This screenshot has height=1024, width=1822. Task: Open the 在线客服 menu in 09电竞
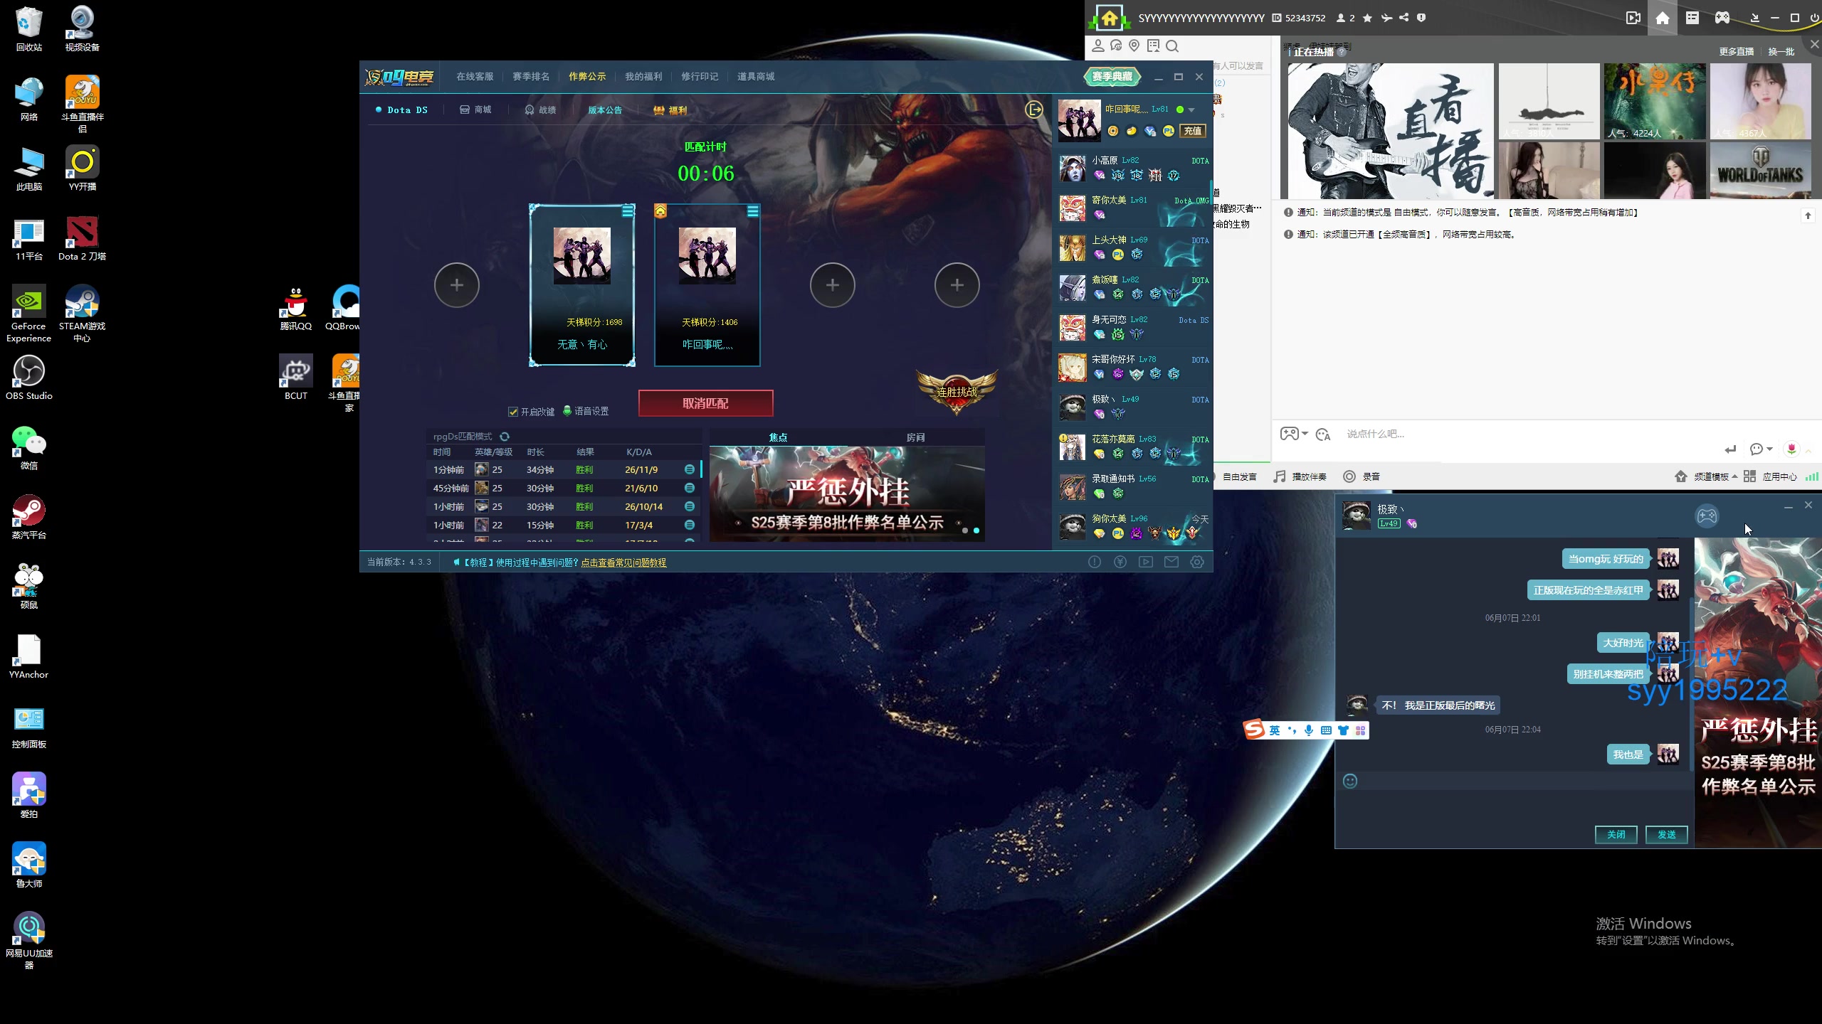pos(475,76)
